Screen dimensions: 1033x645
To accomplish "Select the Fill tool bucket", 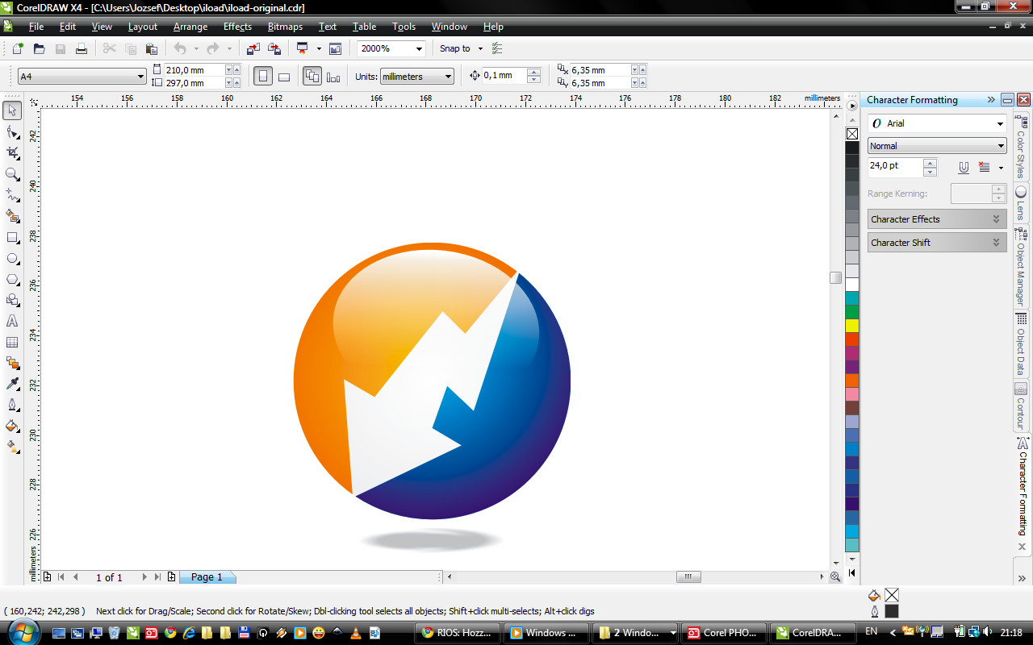I will 12,426.
